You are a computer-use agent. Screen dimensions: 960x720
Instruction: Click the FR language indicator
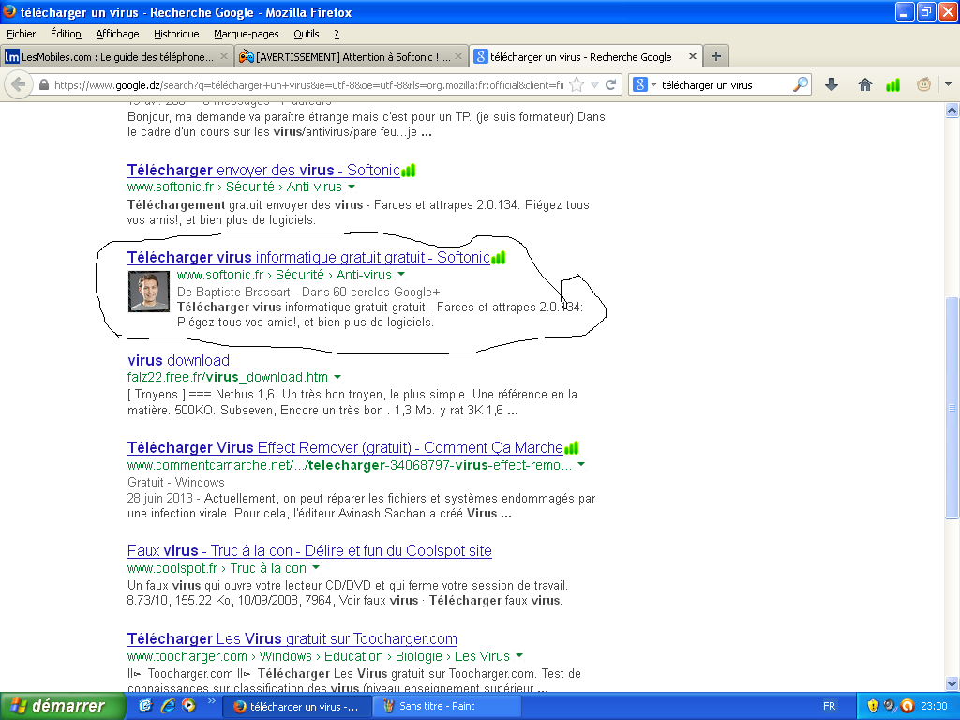click(x=829, y=706)
